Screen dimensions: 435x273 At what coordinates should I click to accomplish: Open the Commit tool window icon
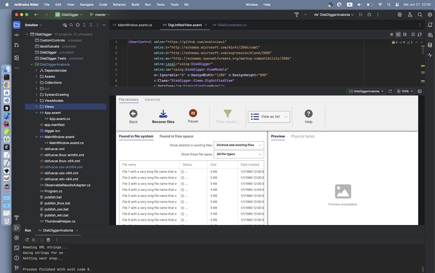[x=17, y=35]
